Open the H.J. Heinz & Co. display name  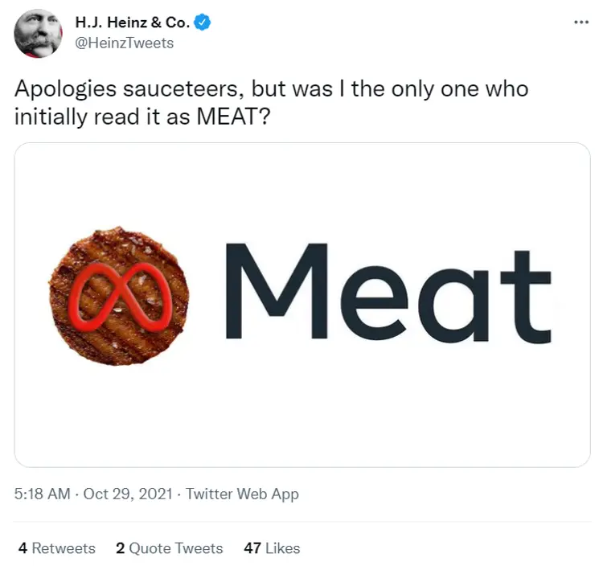pyautogui.click(x=132, y=23)
